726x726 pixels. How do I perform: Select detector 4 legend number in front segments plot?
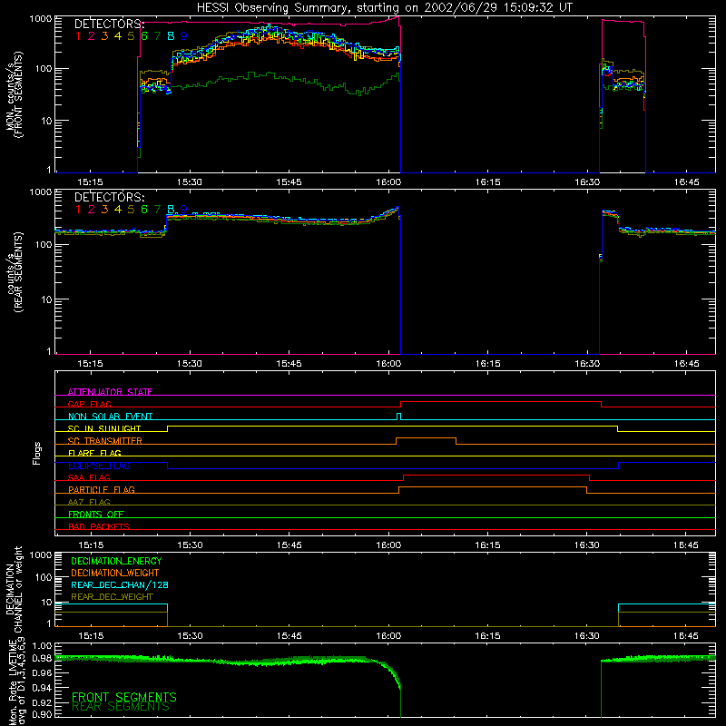pos(118,36)
